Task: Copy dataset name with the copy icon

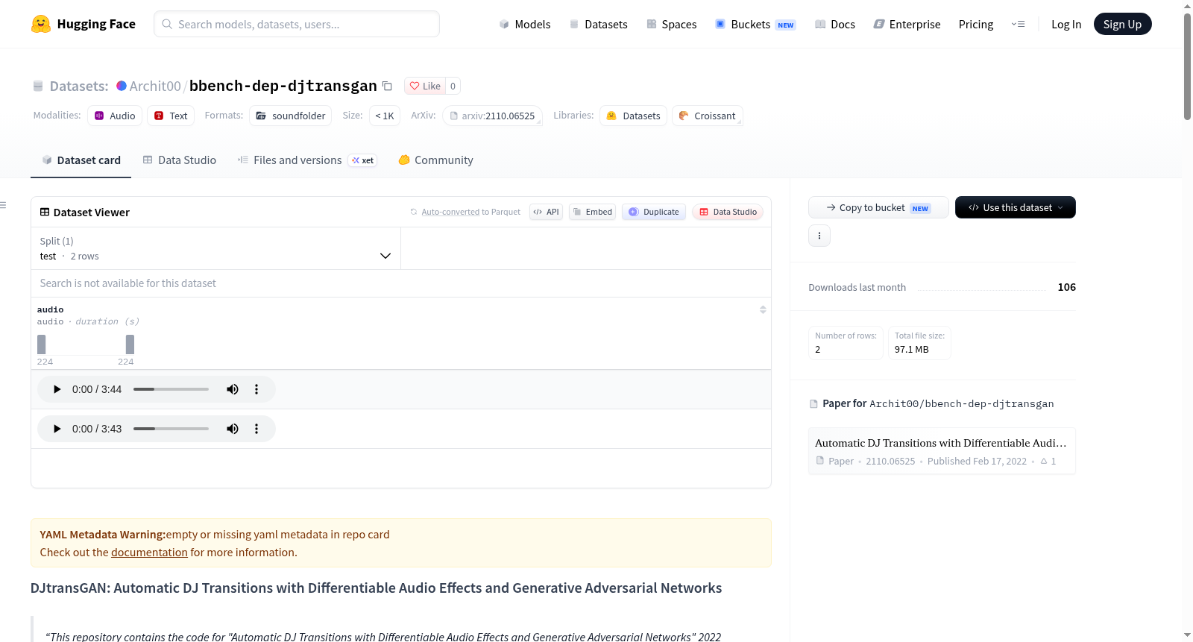Action: (x=387, y=86)
